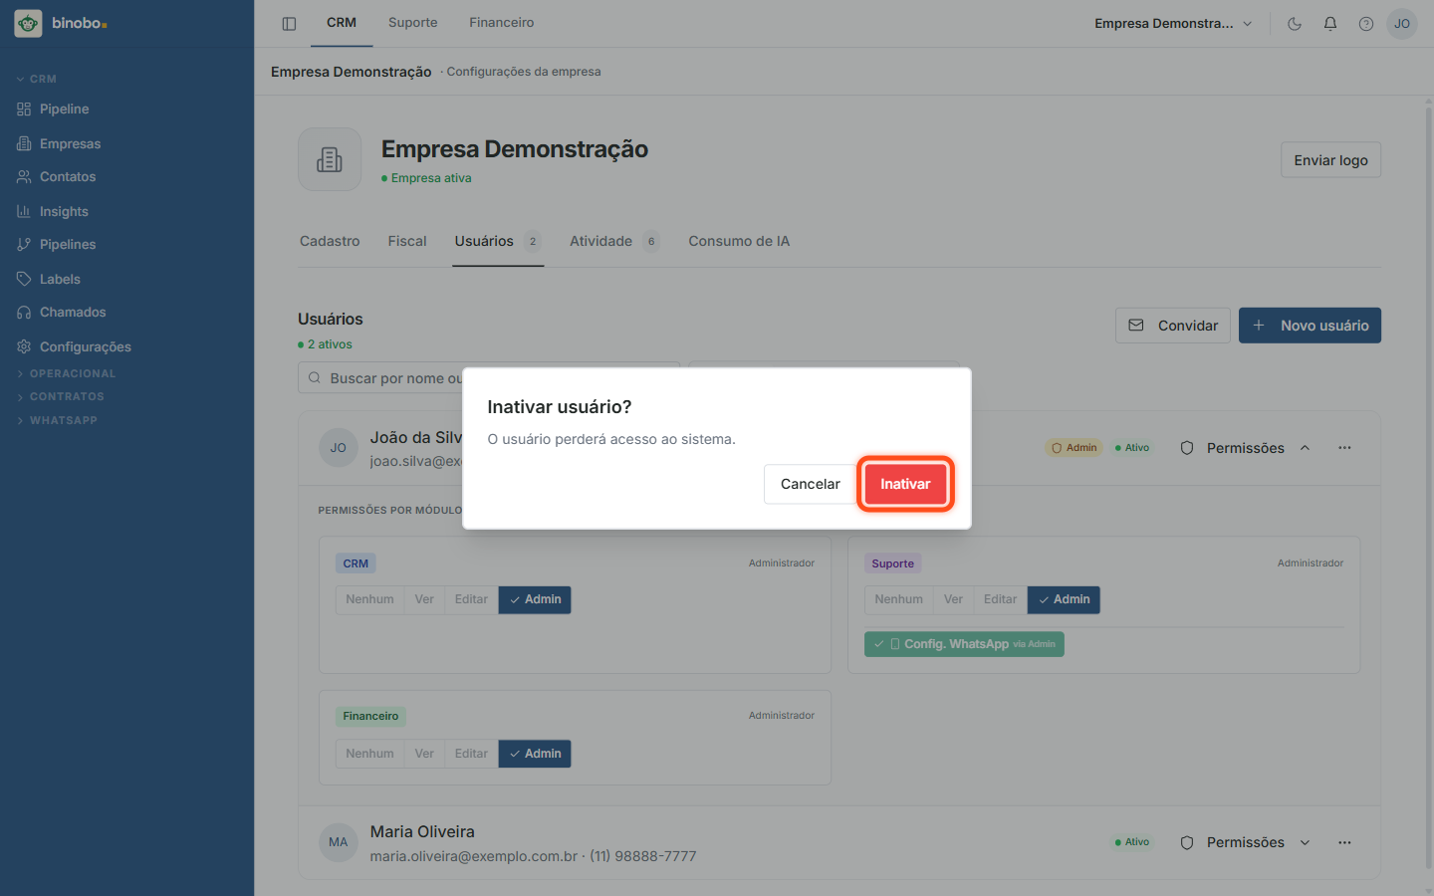Open more options for João da Silva

(1344, 448)
